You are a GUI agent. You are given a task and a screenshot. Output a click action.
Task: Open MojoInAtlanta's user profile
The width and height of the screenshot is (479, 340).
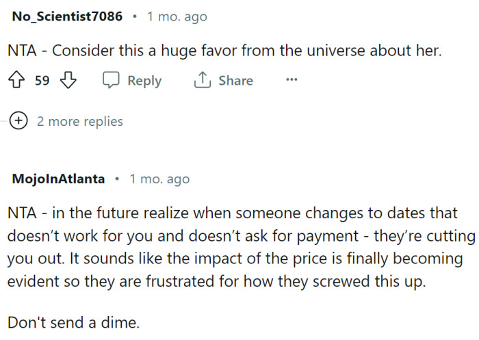coord(59,179)
